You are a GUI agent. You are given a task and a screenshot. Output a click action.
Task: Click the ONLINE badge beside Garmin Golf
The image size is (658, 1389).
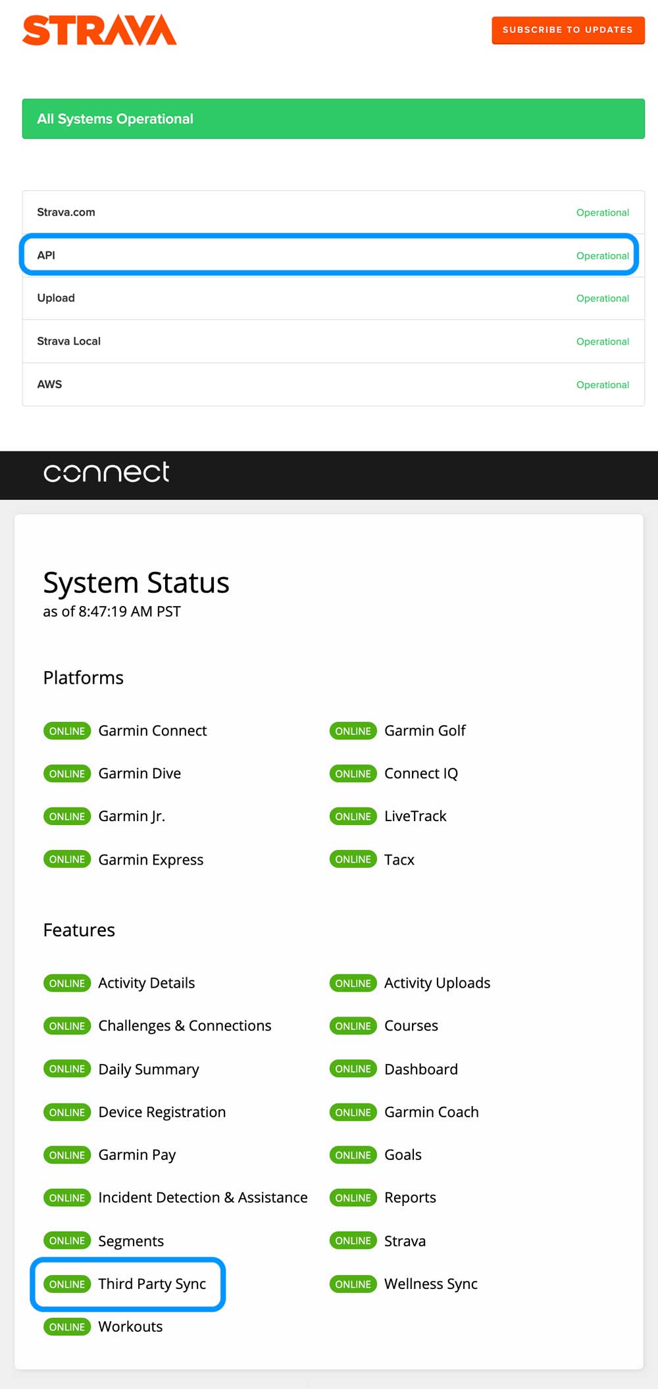353,731
